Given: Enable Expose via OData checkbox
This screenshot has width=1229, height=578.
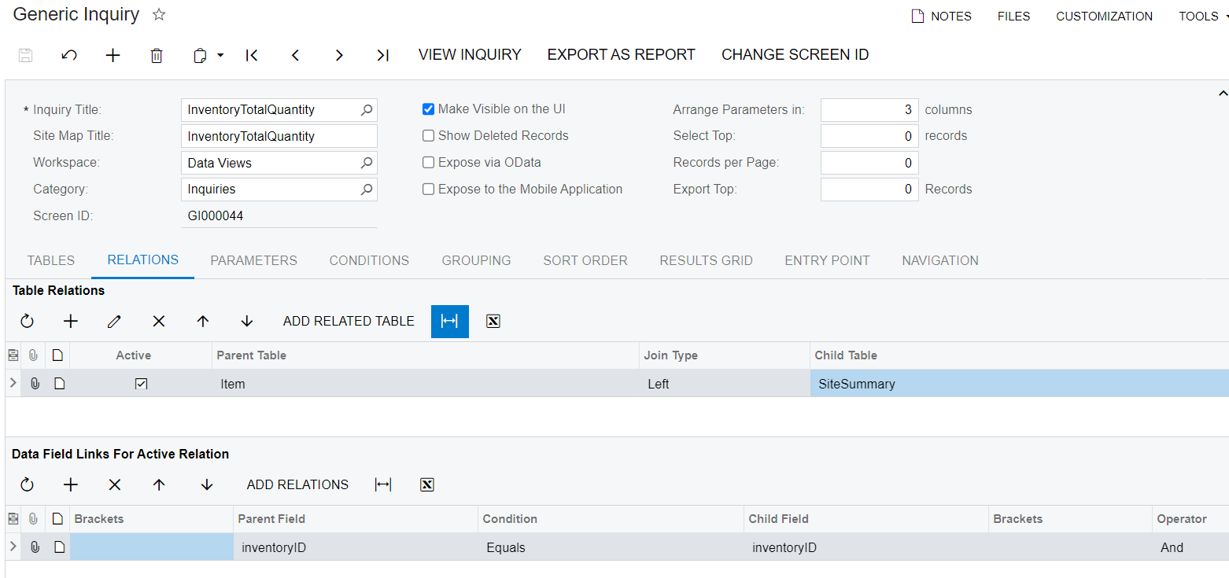Looking at the screenshot, I should coord(429,162).
